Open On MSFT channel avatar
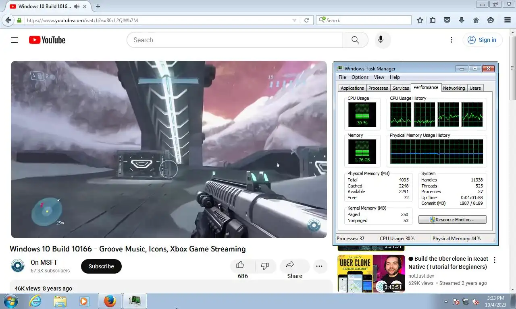Image resolution: width=516 pixels, height=309 pixels. (18, 266)
